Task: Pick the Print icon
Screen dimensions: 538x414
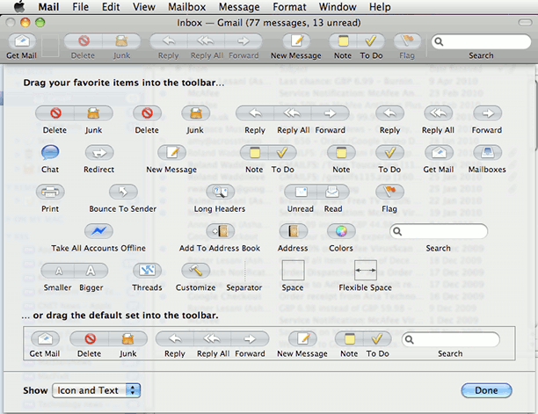Action: point(50,192)
